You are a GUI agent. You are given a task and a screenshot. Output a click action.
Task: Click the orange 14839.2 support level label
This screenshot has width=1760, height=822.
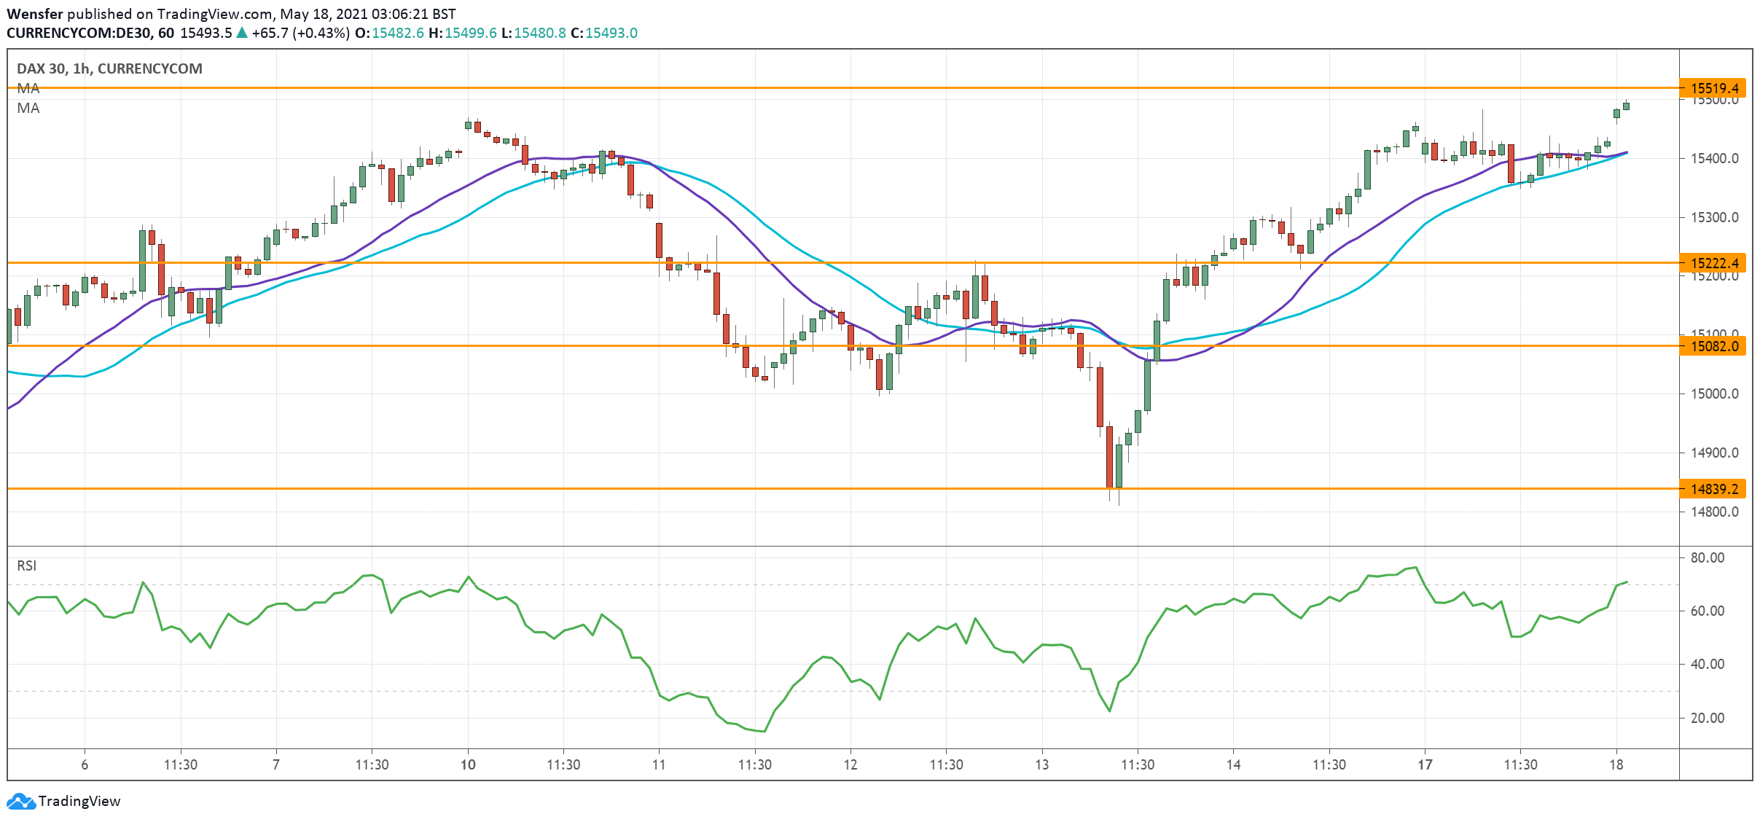[1713, 488]
